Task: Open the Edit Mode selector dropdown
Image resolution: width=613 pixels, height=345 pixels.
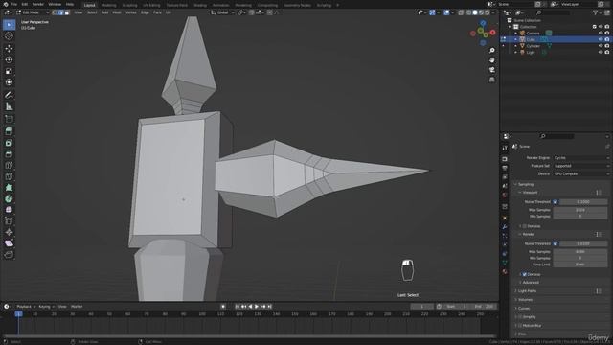Action: point(33,12)
